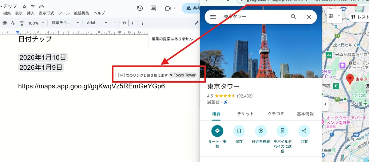Click the font size field showing 19
The image size is (369, 162).
click(124, 23)
